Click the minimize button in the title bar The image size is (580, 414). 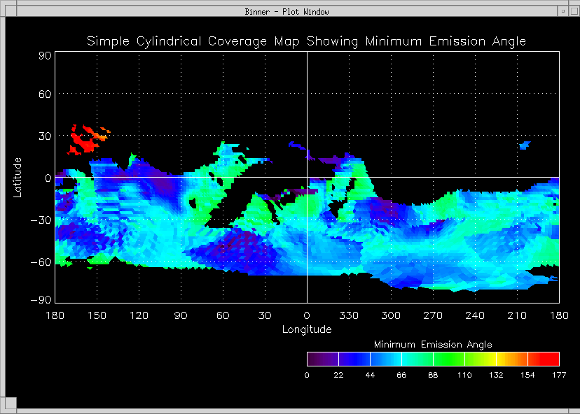pos(562,11)
